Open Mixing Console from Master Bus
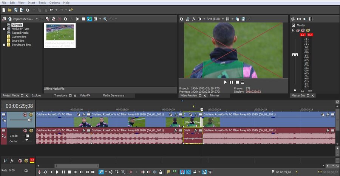Image resolution: width=340 pixels, height=176 pixels. (x=311, y=19)
